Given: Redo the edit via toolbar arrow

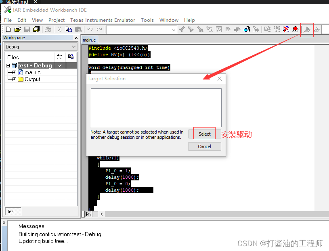Looking at the screenshot, I should coord(99,29).
